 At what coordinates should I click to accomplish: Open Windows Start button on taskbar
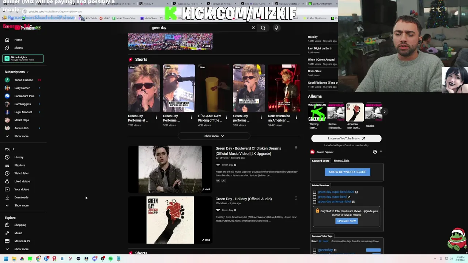6,259
